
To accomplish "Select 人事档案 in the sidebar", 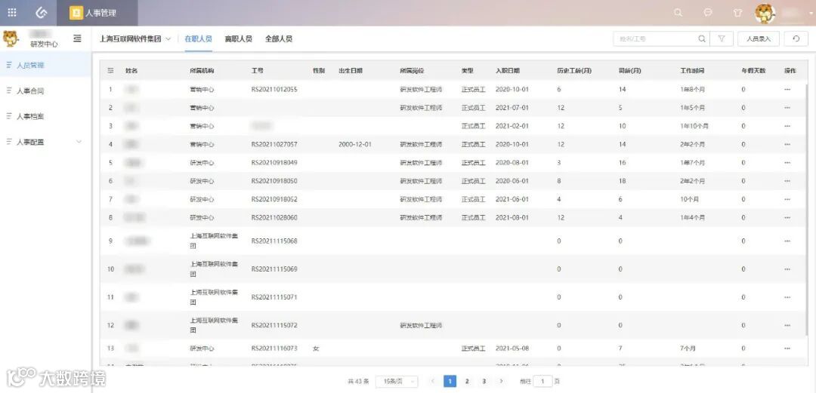I will 45,116.
